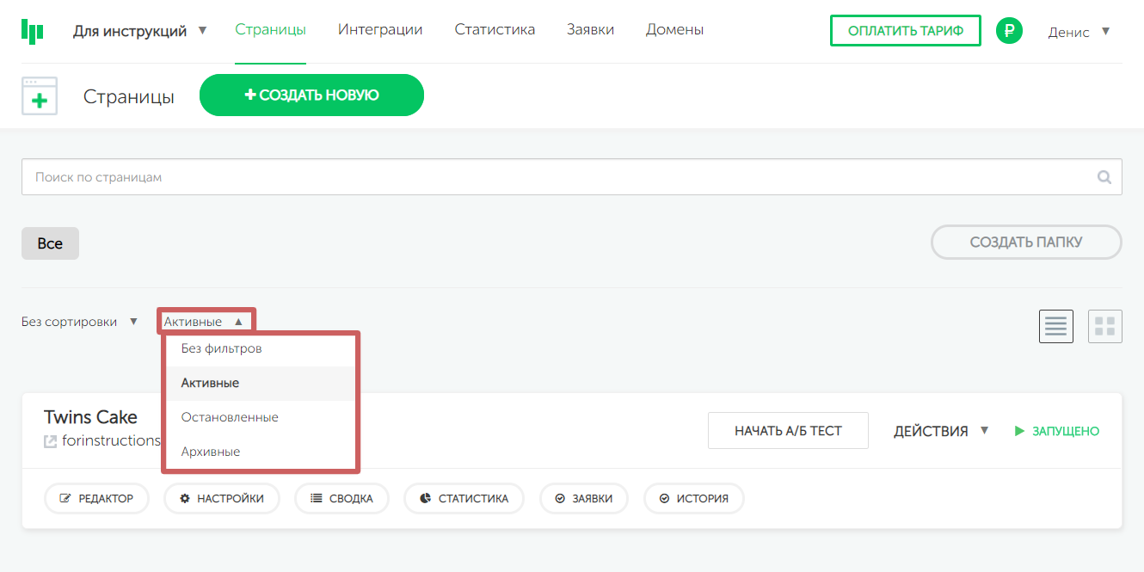Click the search magnifier icon

1104,177
